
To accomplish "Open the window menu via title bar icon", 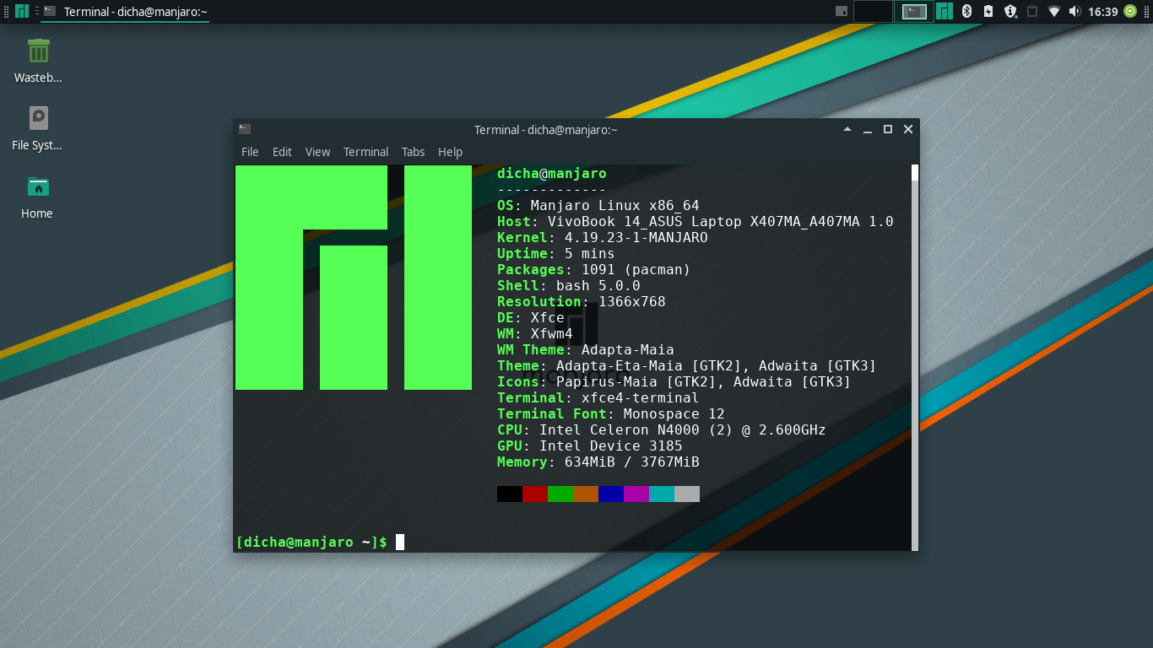I will point(245,129).
